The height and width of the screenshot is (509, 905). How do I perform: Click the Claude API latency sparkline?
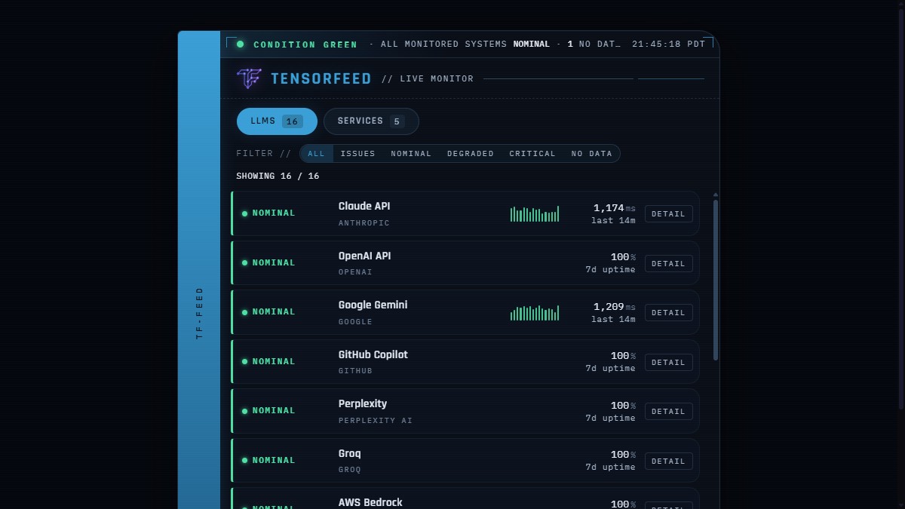click(x=535, y=214)
